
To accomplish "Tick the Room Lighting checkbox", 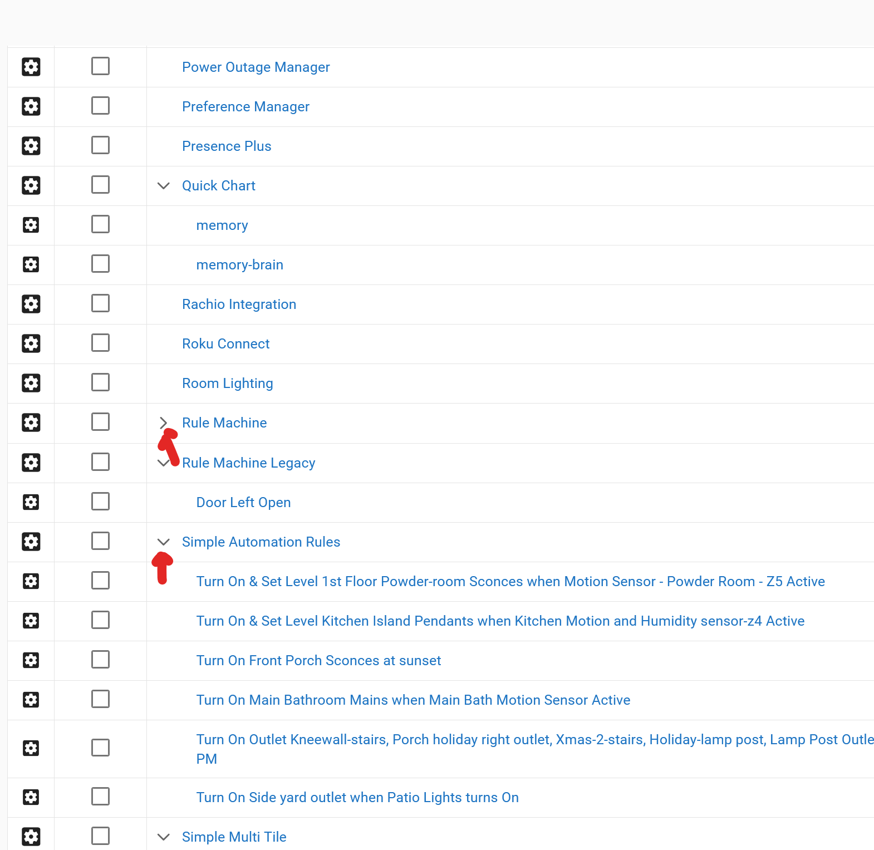I will [100, 382].
